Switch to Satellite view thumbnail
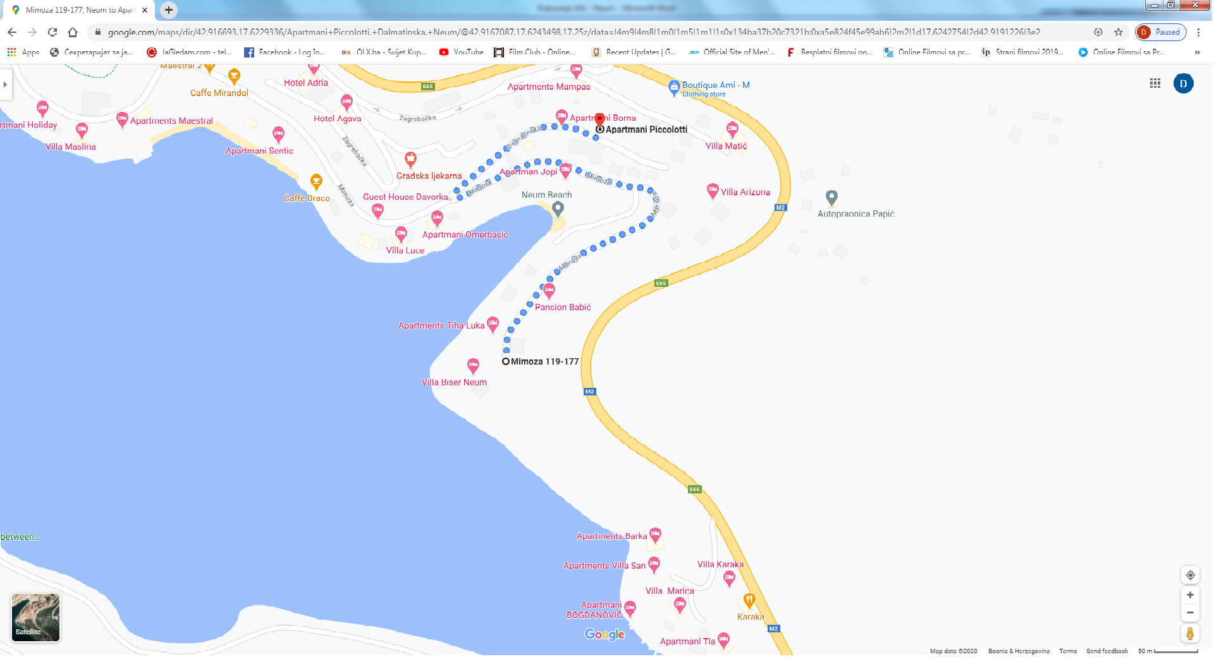1214x657 pixels. (35, 617)
